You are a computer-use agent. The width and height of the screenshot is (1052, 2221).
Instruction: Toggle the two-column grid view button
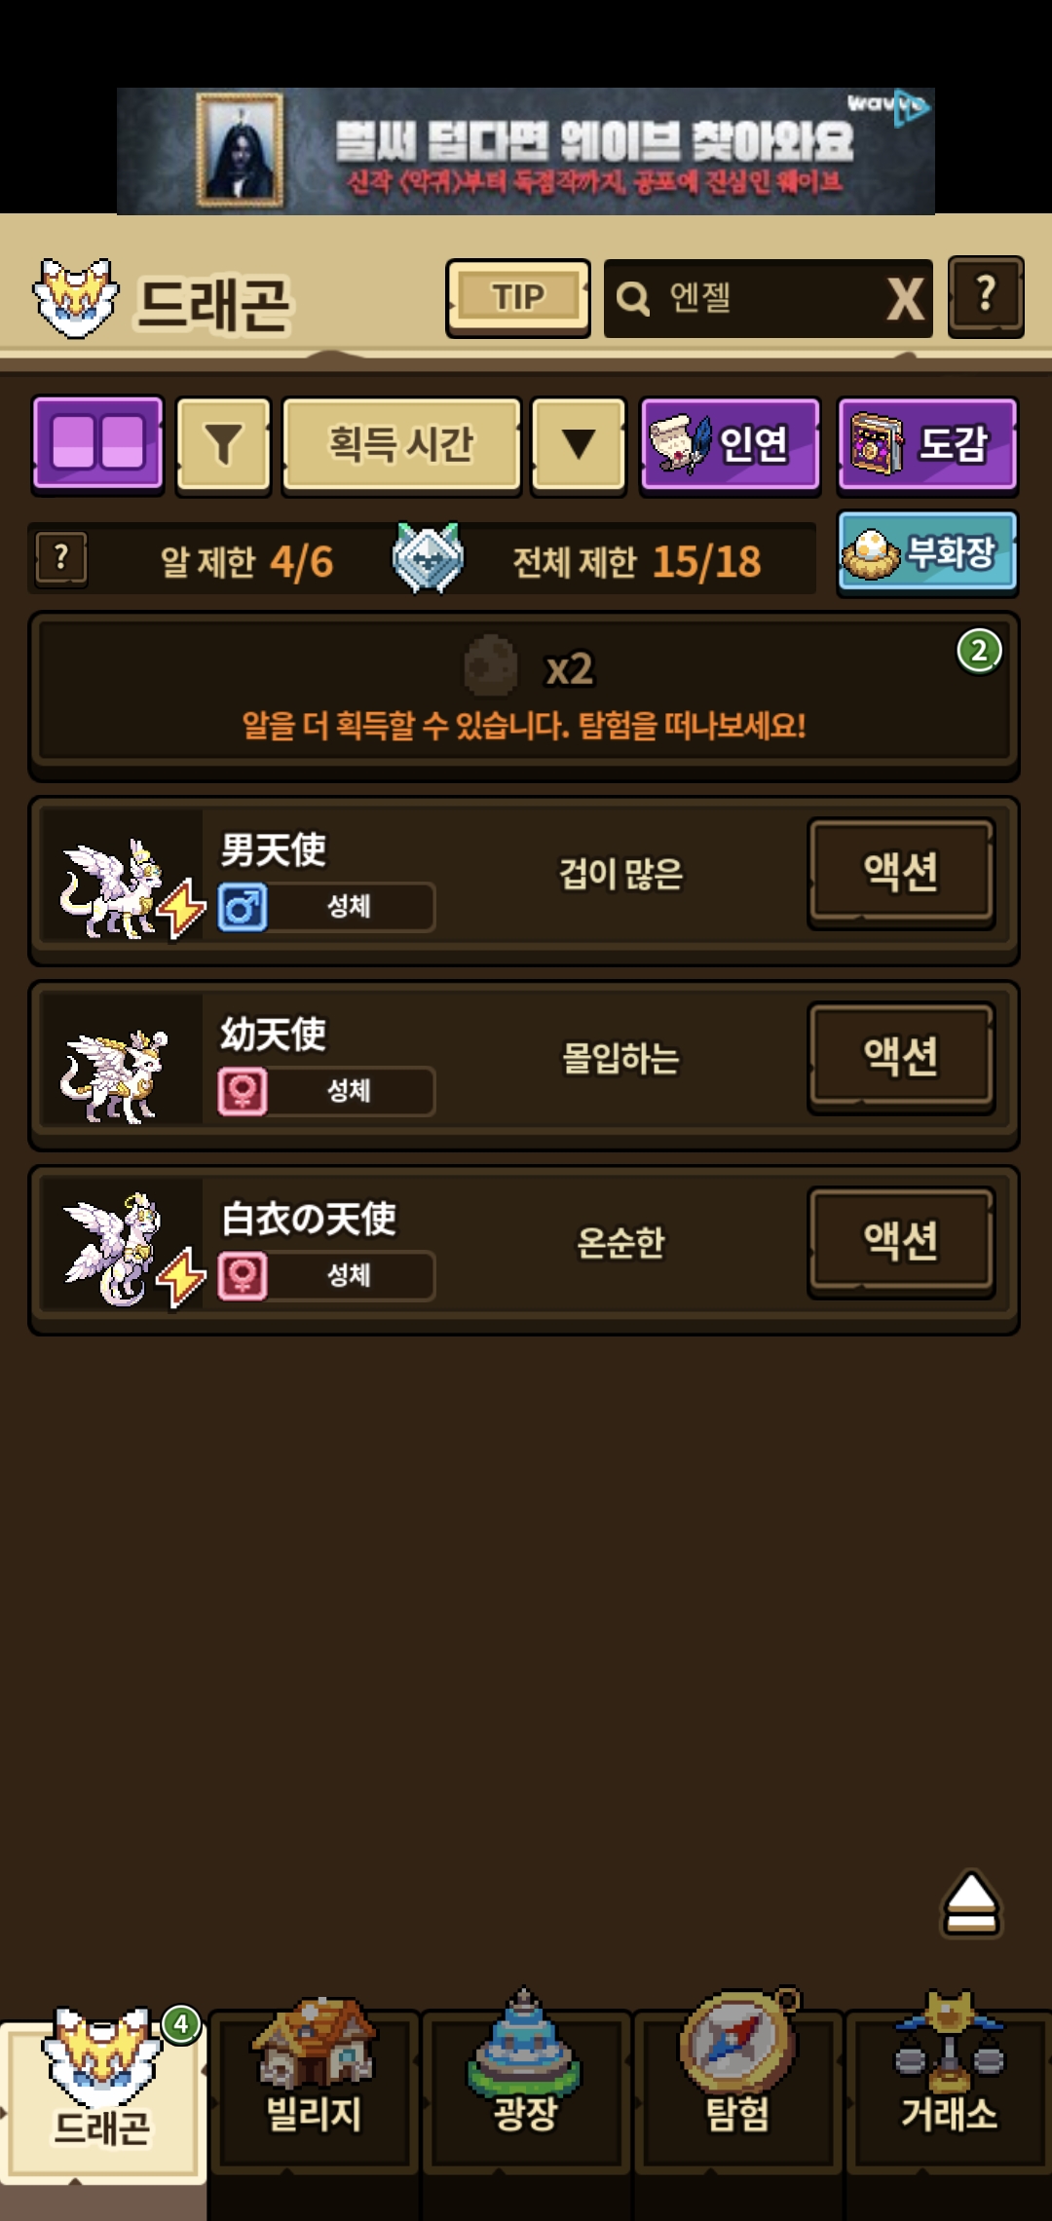point(97,444)
